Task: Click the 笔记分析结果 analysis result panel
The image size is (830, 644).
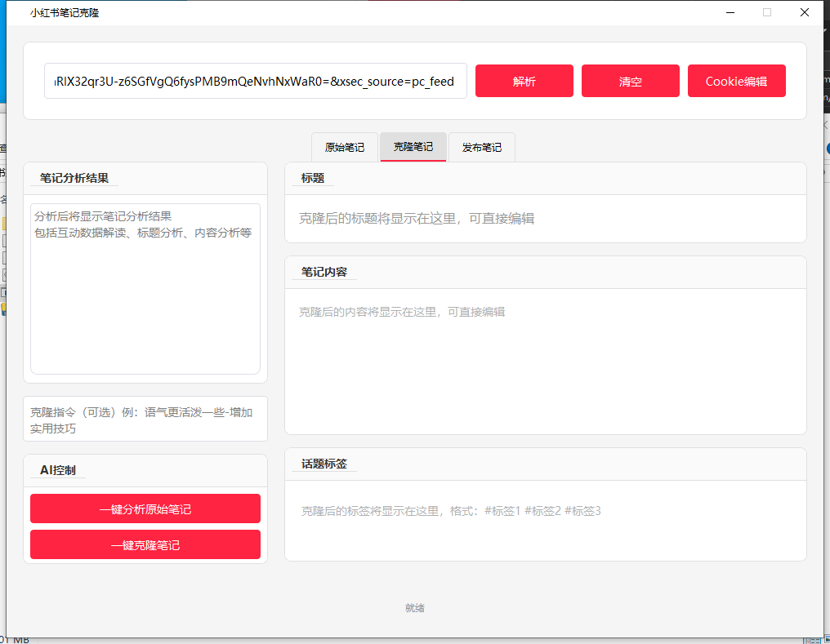Action: point(145,288)
